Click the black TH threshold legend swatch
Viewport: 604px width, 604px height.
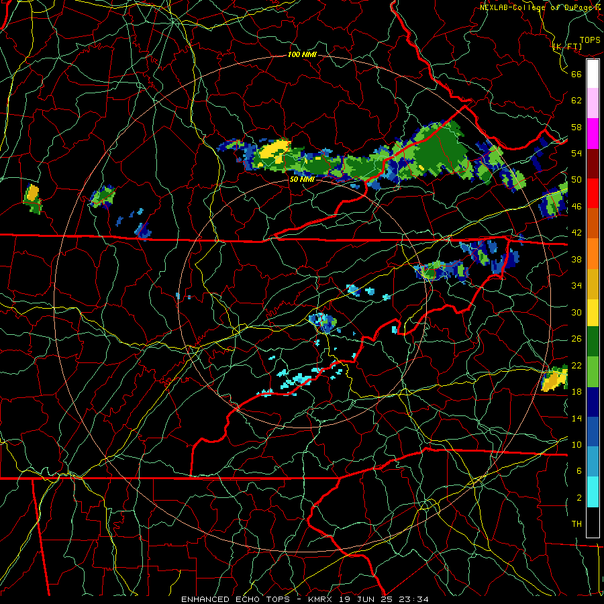pyautogui.click(x=593, y=522)
